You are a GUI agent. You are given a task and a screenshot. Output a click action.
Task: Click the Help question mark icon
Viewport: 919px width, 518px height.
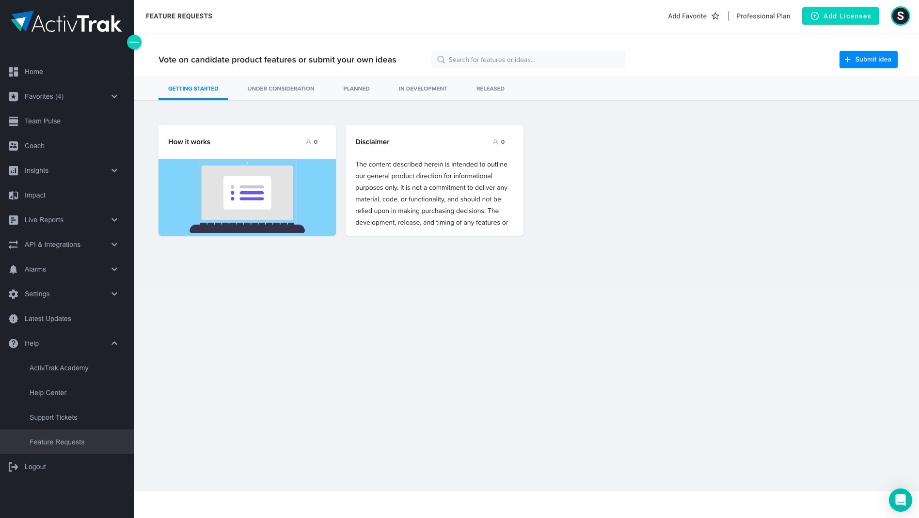pos(14,343)
